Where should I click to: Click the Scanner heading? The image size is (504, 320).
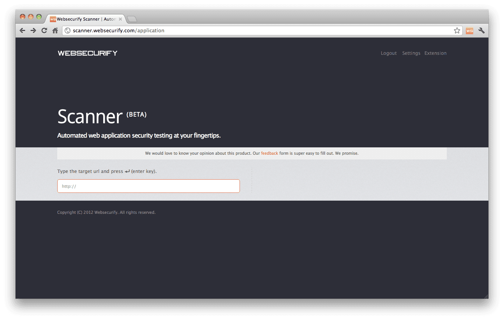(90, 116)
